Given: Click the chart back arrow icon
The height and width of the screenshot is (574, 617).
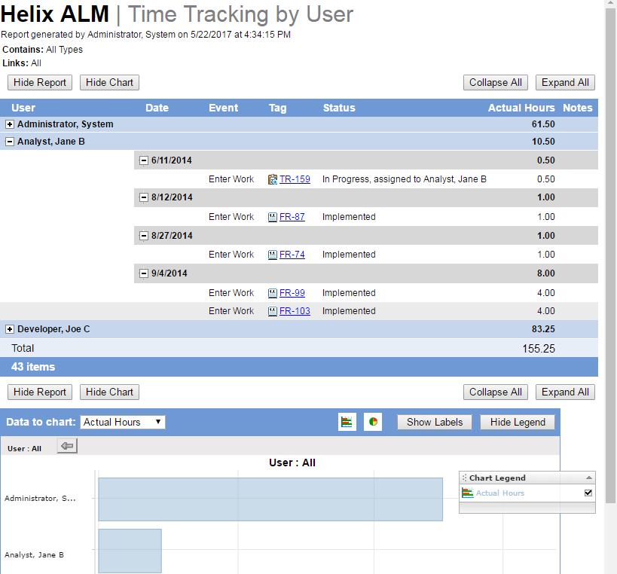Looking at the screenshot, I should point(67,447).
